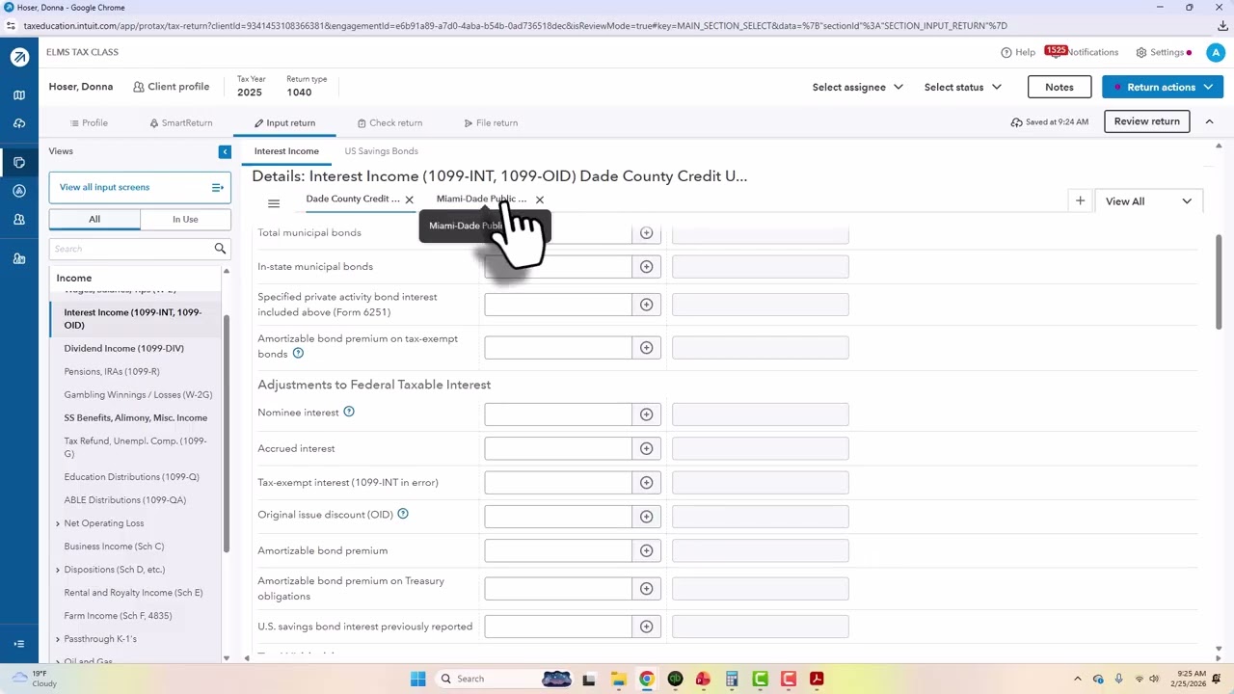1234x694 pixels.
Task: Click the Views search field
Action: [x=130, y=249]
